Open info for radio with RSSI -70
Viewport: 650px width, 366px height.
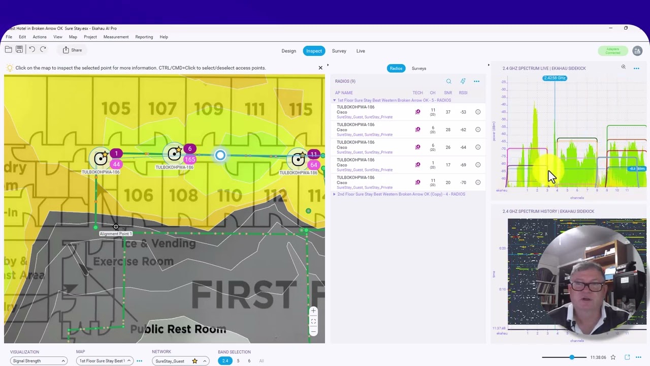coord(478,182)
